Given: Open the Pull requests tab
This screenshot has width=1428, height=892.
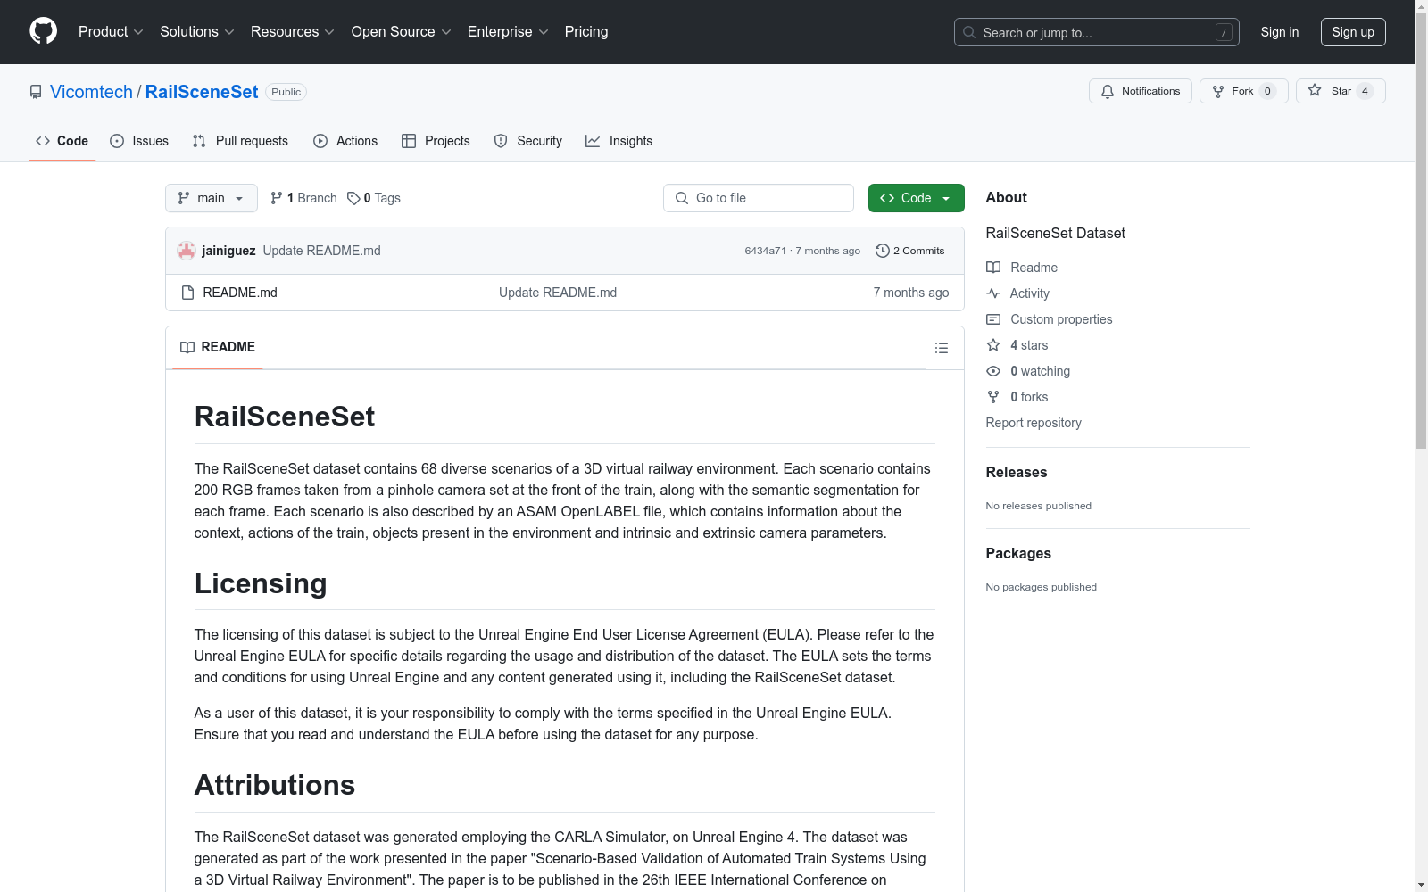Looking at the screenshot, I should tap(240, 141).
